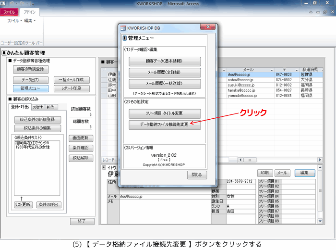This screenshot has height=250, width=336.
Task: Click 顧客の新規登録 button
Action: tap(30, 69)
